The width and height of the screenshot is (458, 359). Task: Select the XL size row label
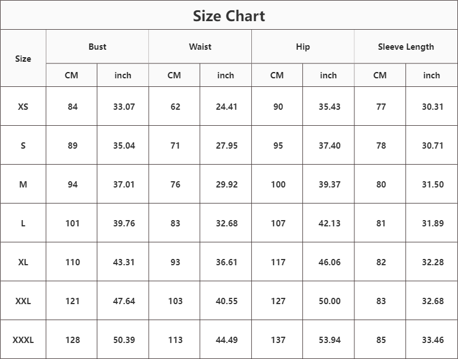pos(23,262)
